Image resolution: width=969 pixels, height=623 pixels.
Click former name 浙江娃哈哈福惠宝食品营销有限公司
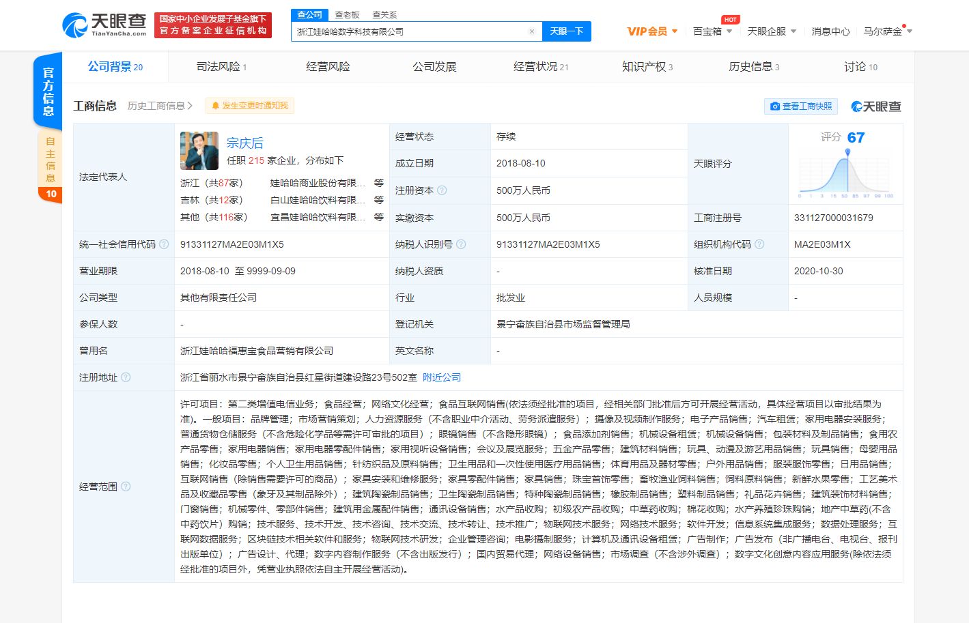pos(257,351)
